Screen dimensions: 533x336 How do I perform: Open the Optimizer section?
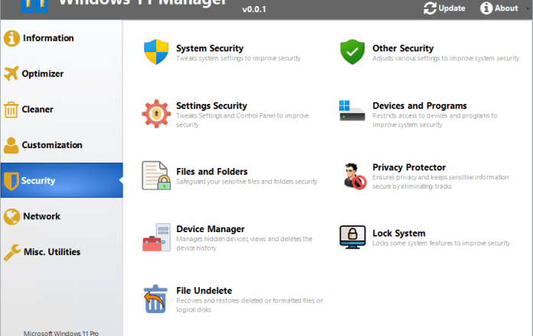[42, 74]
